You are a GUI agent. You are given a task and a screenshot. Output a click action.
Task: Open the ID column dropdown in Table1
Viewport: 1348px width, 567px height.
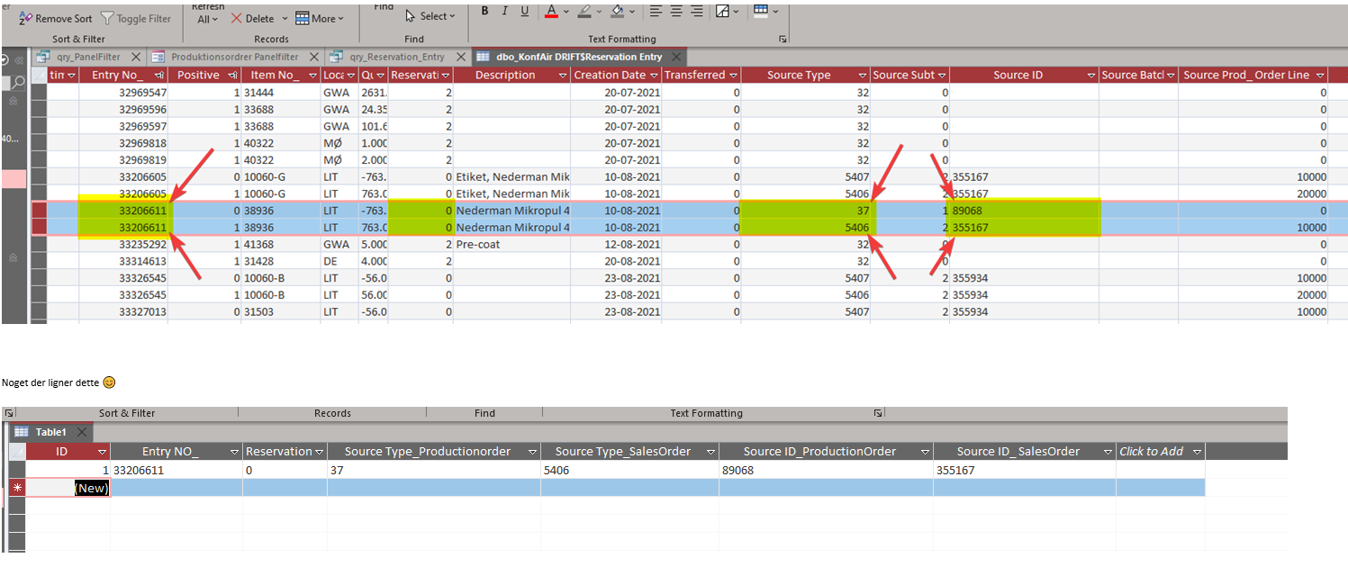click(102, 452)
